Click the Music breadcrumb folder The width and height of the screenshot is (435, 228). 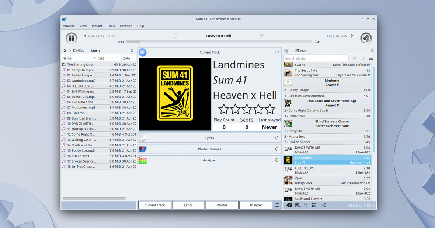[x=95, y=51]
